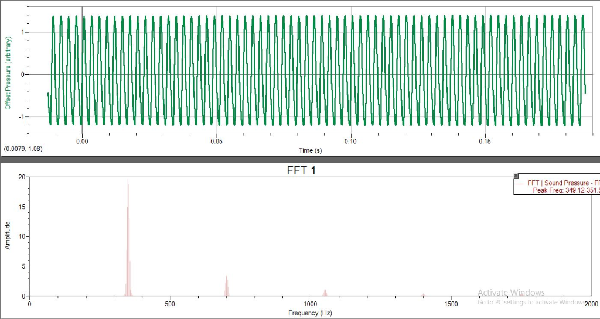Click the Time (s) x-axis label
600x319 pixels.
[x=311, y=150]
